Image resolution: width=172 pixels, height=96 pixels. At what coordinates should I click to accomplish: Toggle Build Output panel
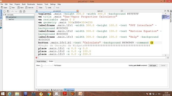pyautogui.click(x=69, y=90)
